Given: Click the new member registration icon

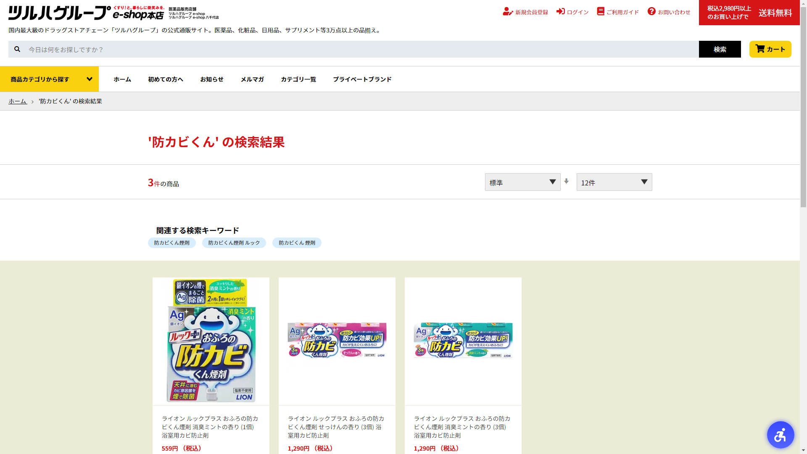Looking at the screenshot, I should pyautogui.click(x=507, y=12).
